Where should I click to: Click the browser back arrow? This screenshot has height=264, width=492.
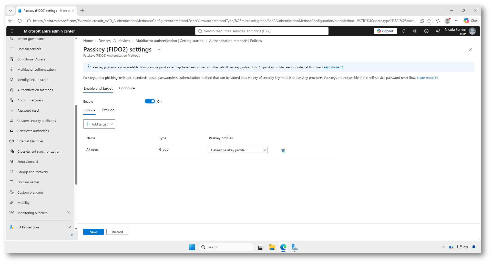point(11,21)
